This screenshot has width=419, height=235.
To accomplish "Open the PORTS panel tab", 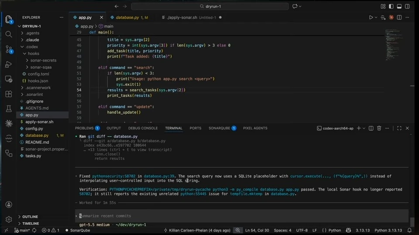I will click(x=196, y=128).
